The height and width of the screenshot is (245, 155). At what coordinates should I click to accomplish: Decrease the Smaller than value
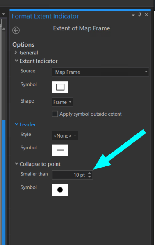pyautogui.click(x=89, y=177)
